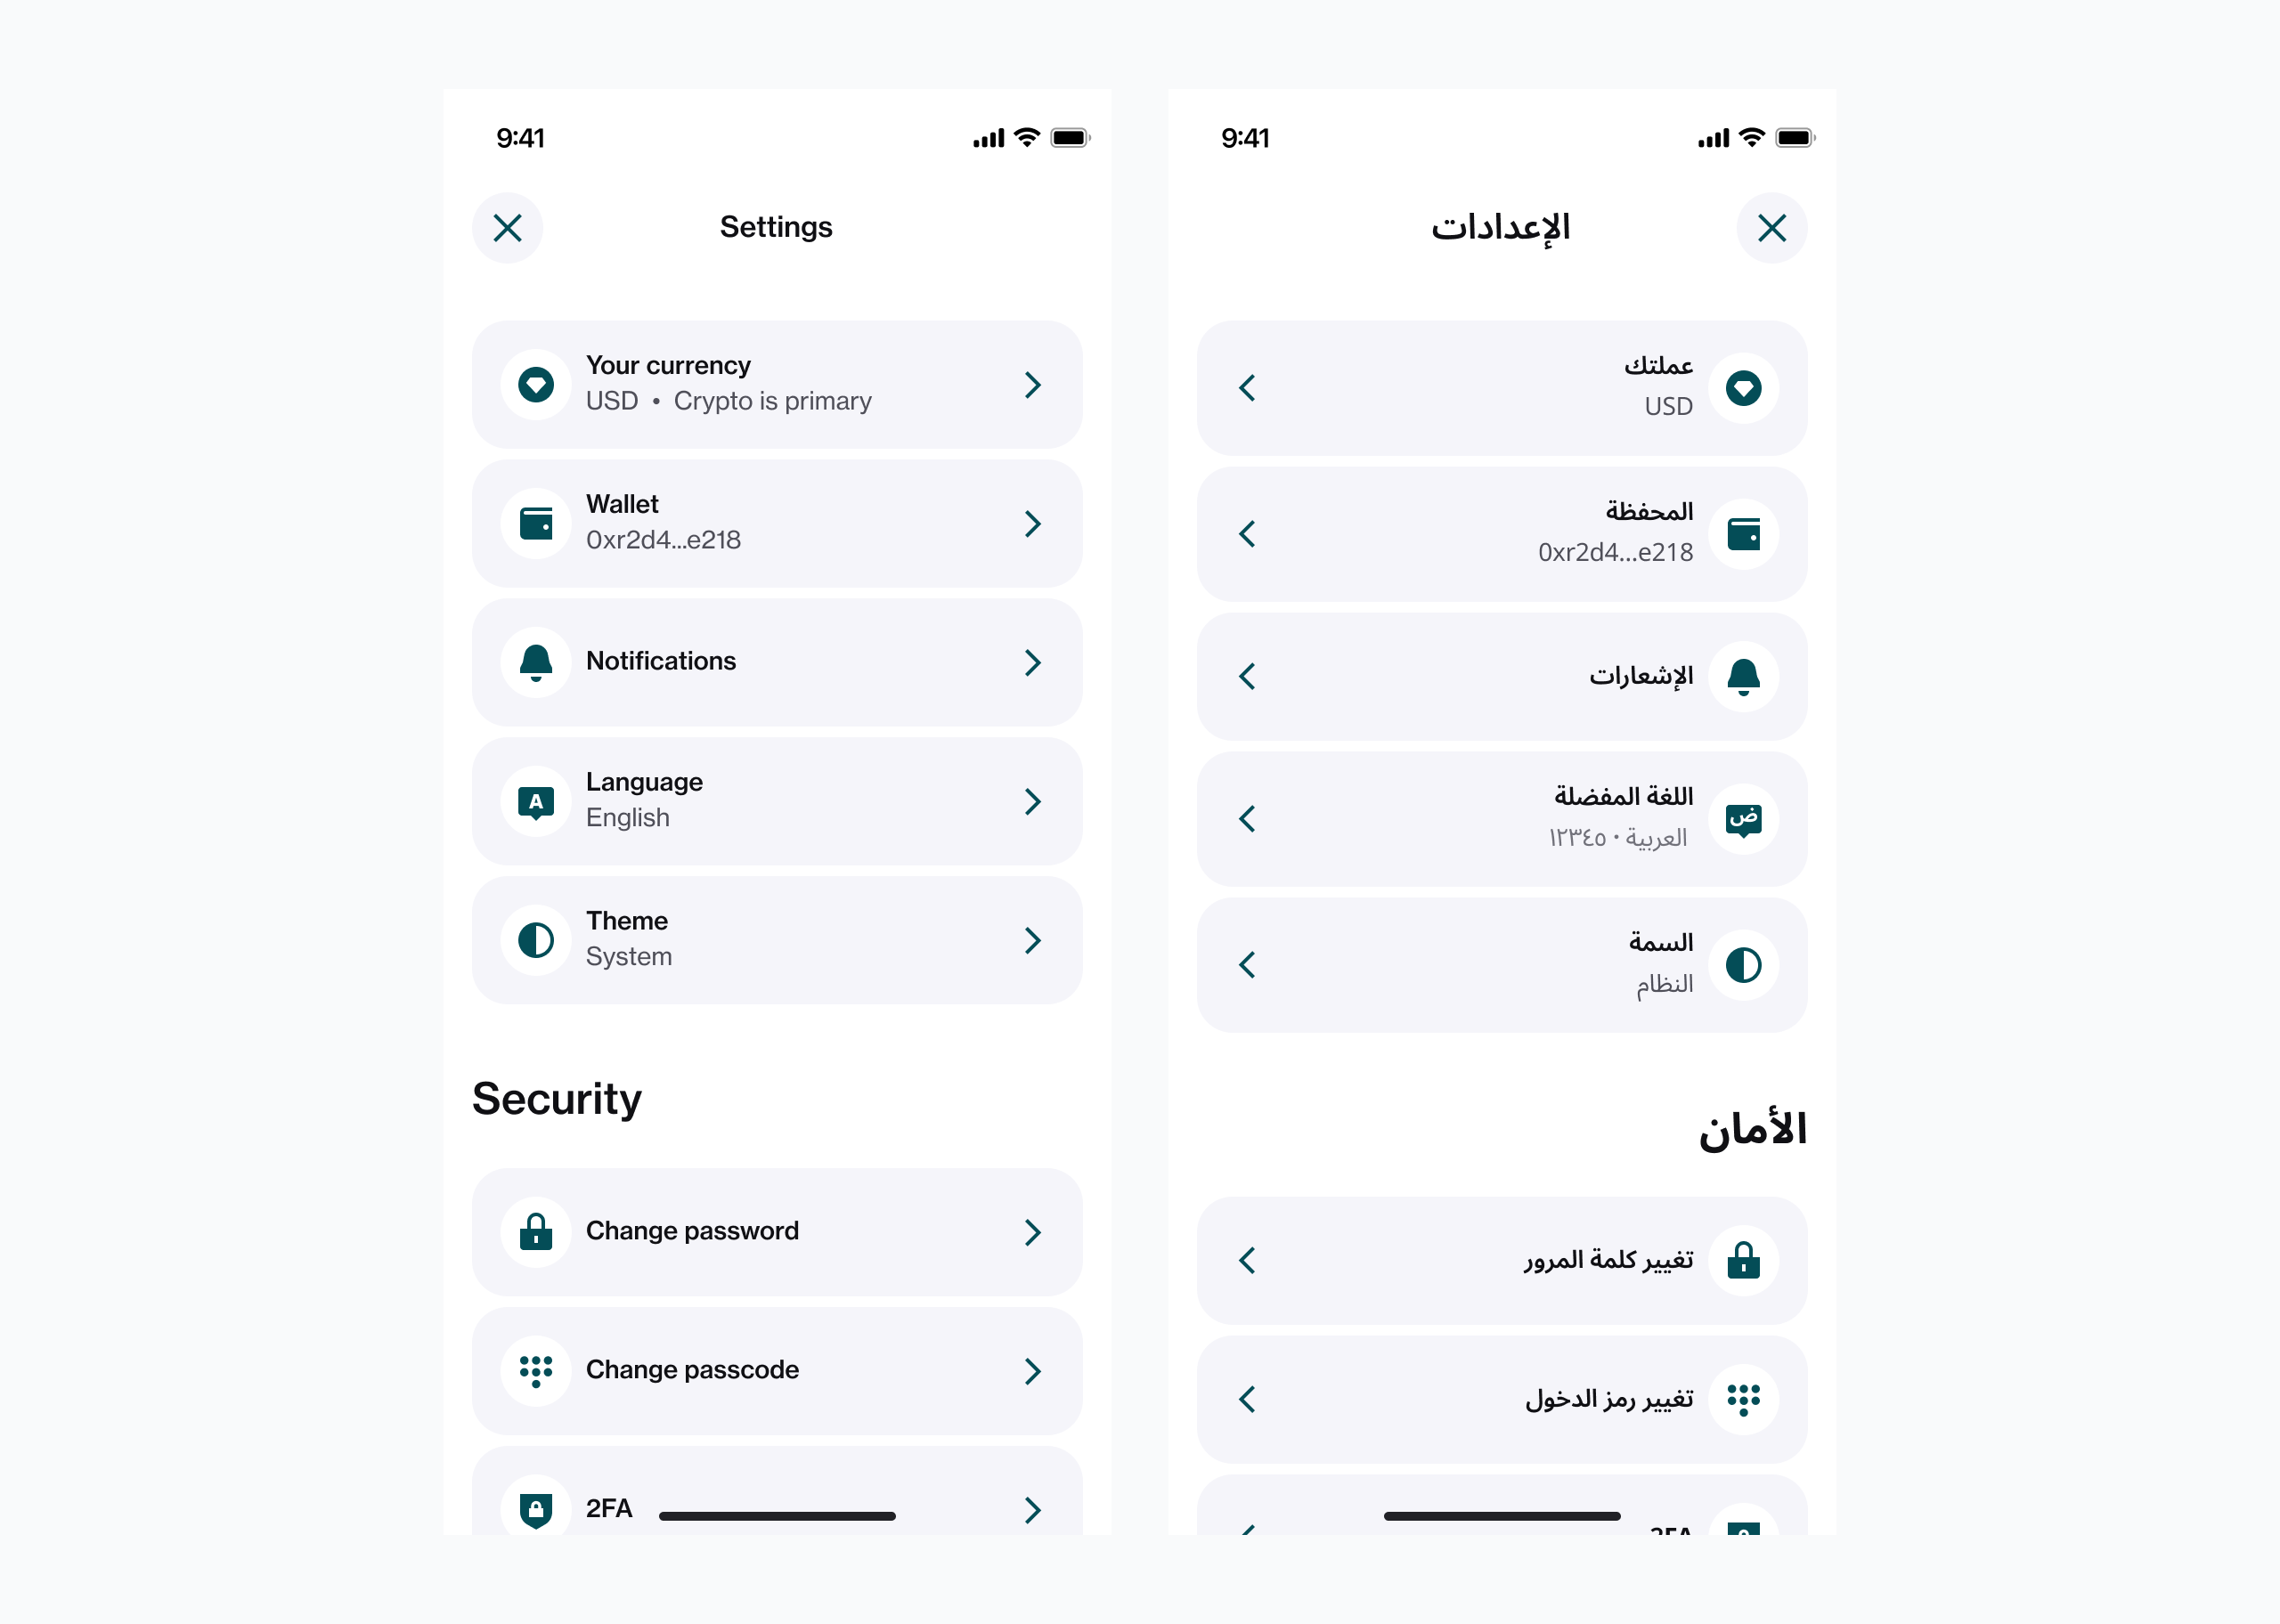Screen dimensions: 2280x1624
Task: Click the Theme half-circle icon in English panel
Action: pyautogui.click(x=536, y=941)
